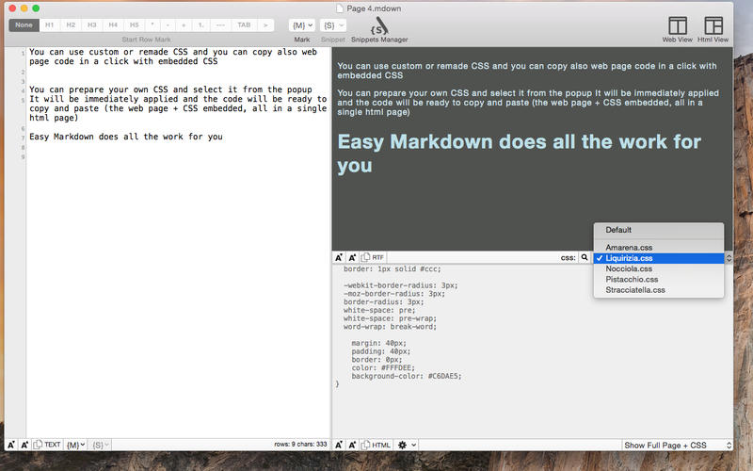Choose Pistacchio.css in CSS popup
This screenshot has width=753, height=471.
659,279
